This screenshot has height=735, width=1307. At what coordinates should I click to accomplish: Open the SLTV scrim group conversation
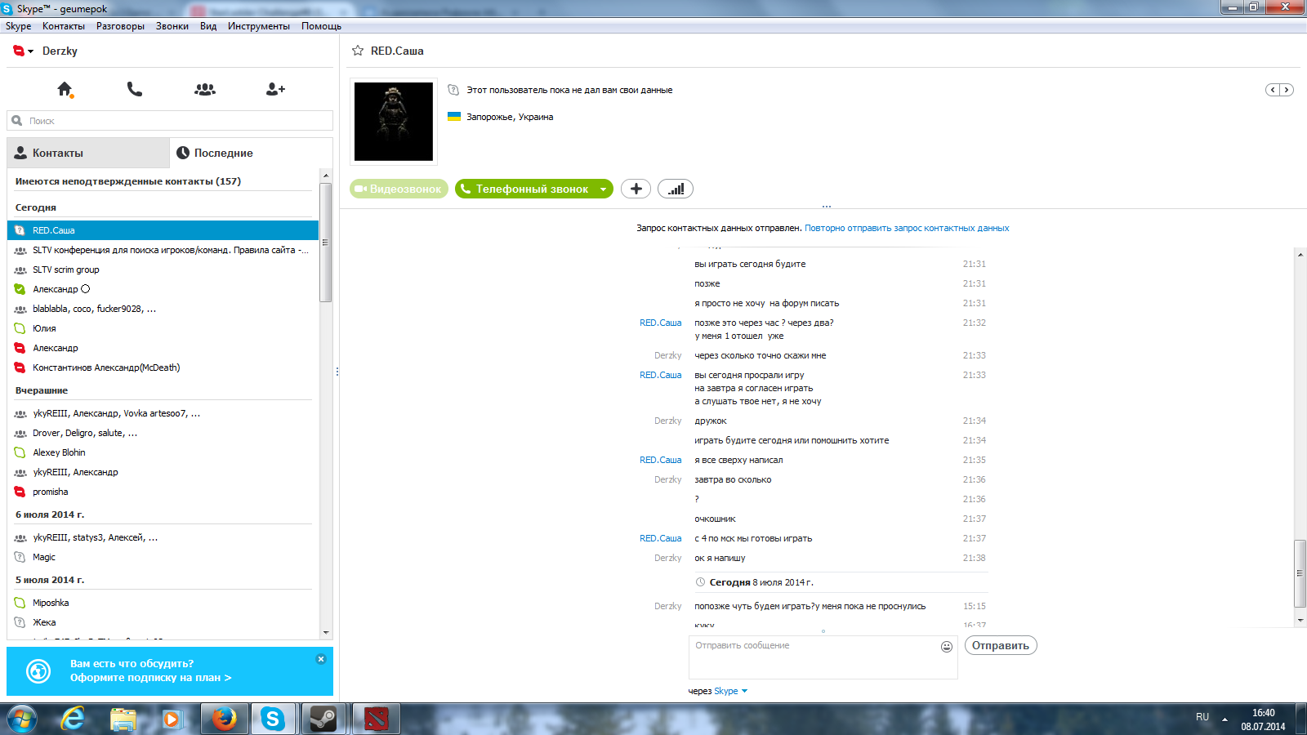tap(163, 269)
